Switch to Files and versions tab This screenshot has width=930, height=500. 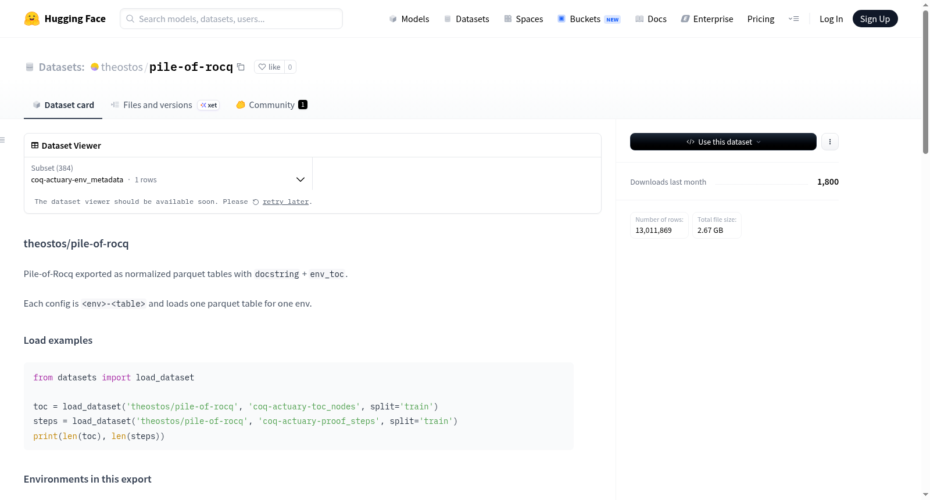click(165, 105)
